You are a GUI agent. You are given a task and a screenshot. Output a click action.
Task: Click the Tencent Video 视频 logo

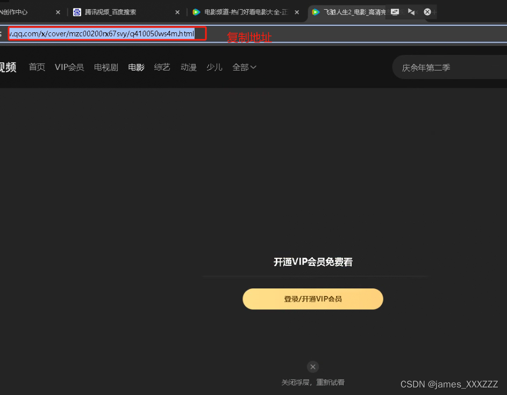pyautogui.click(x=8, y=67)
